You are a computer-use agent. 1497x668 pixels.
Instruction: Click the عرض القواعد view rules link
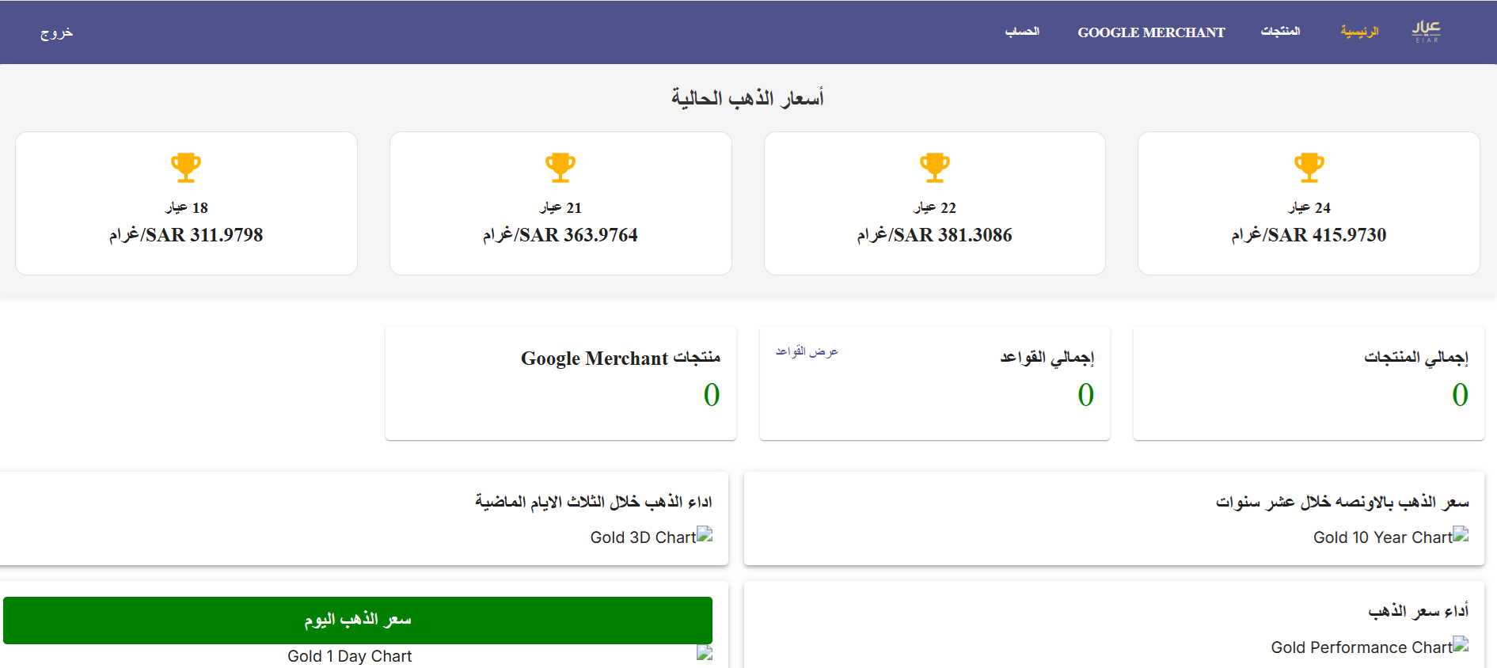coord(806,351)
